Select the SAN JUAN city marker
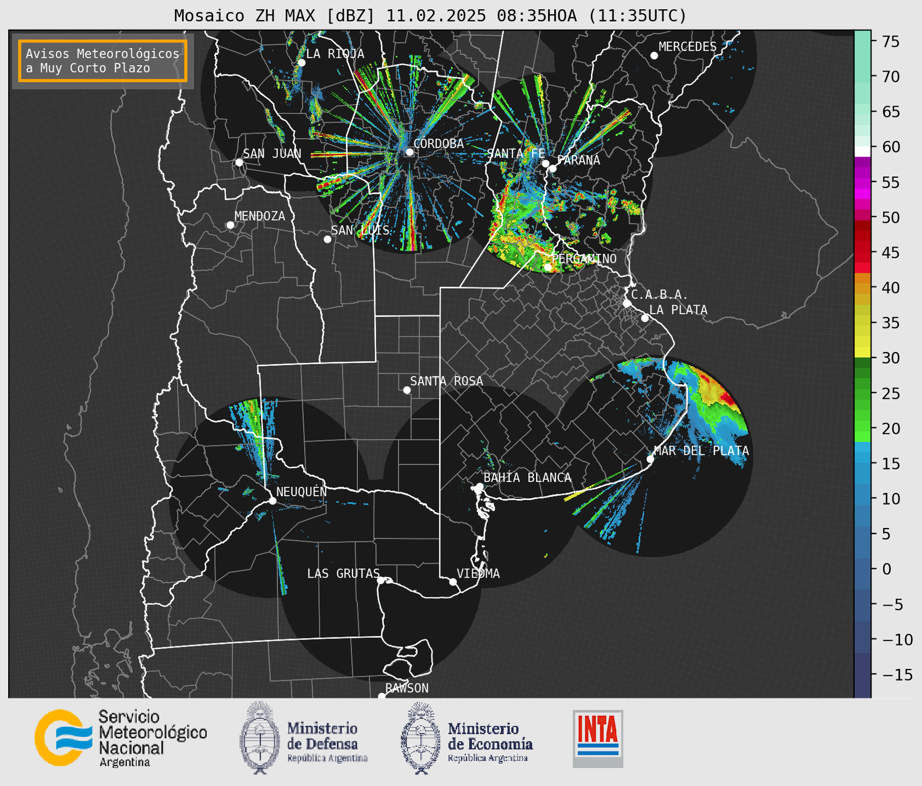Screen dimensions: 922x786 pos(239,162)
